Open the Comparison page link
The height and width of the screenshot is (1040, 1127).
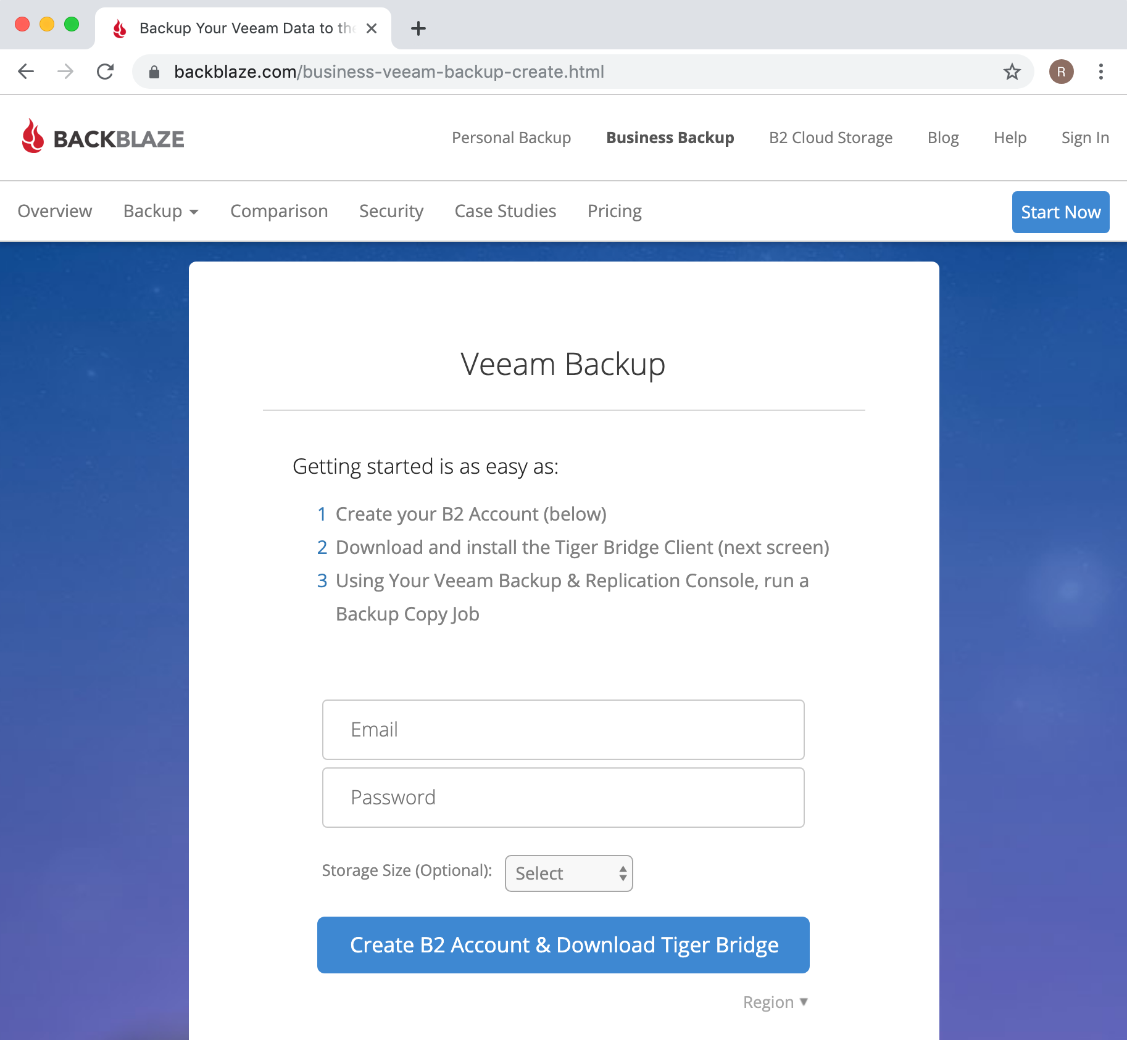click(279, 211)
